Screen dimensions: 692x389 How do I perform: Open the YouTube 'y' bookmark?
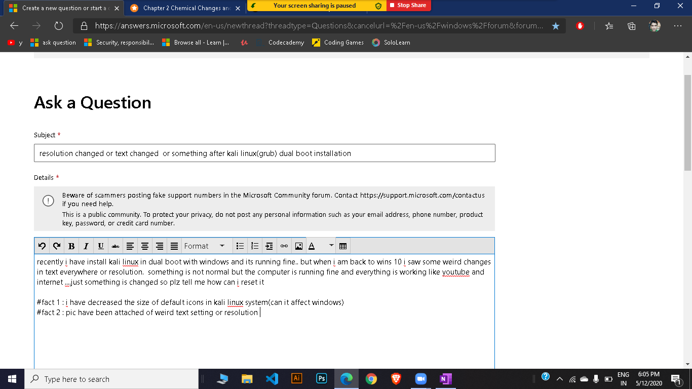click(x=15, y=43)
